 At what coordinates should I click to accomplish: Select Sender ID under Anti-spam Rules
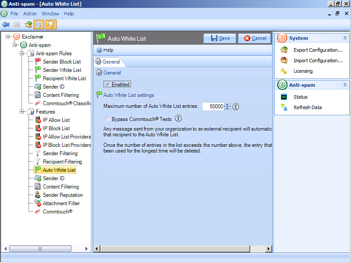coord(53,87)
